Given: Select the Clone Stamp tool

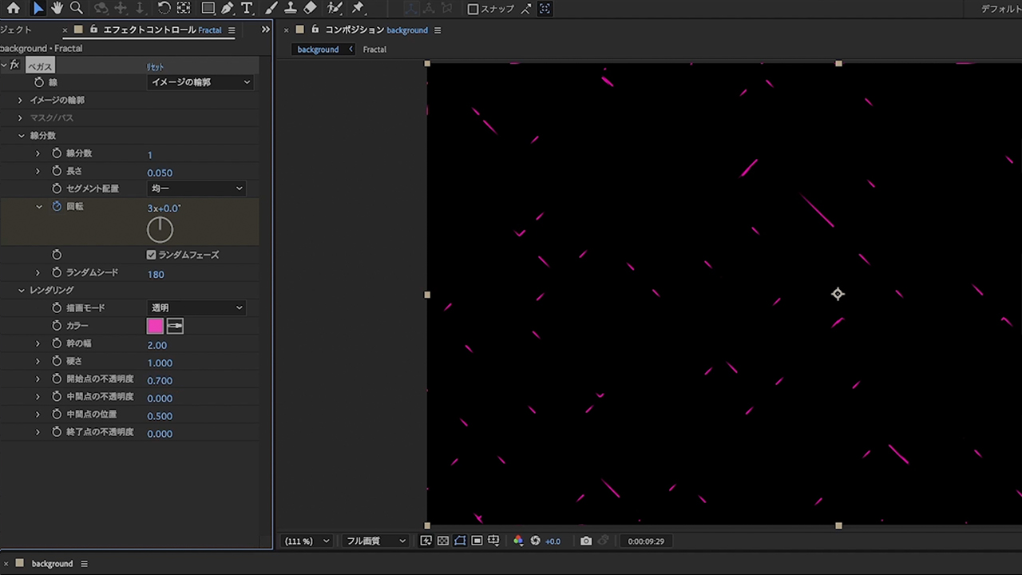Looking at the screenshot, I should pyautogui.click(x=290, y=8).
